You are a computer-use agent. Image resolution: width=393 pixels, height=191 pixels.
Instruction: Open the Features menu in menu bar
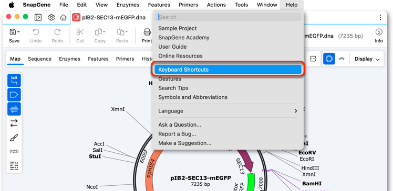click(159, 5)
